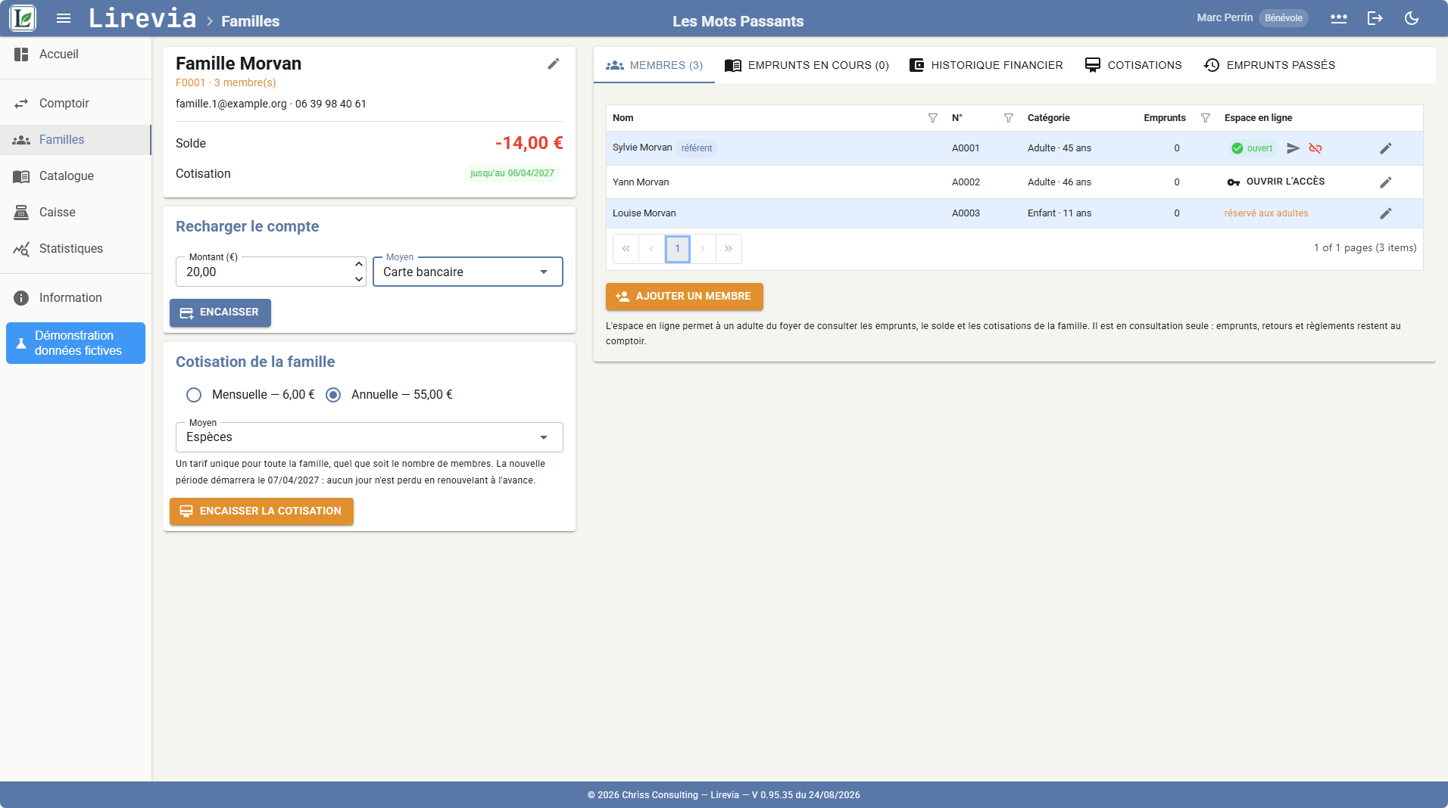Viewport: 1448px width, 808px height.
Task: Go to Accueil in sidebar
Action: click(76, 54)
